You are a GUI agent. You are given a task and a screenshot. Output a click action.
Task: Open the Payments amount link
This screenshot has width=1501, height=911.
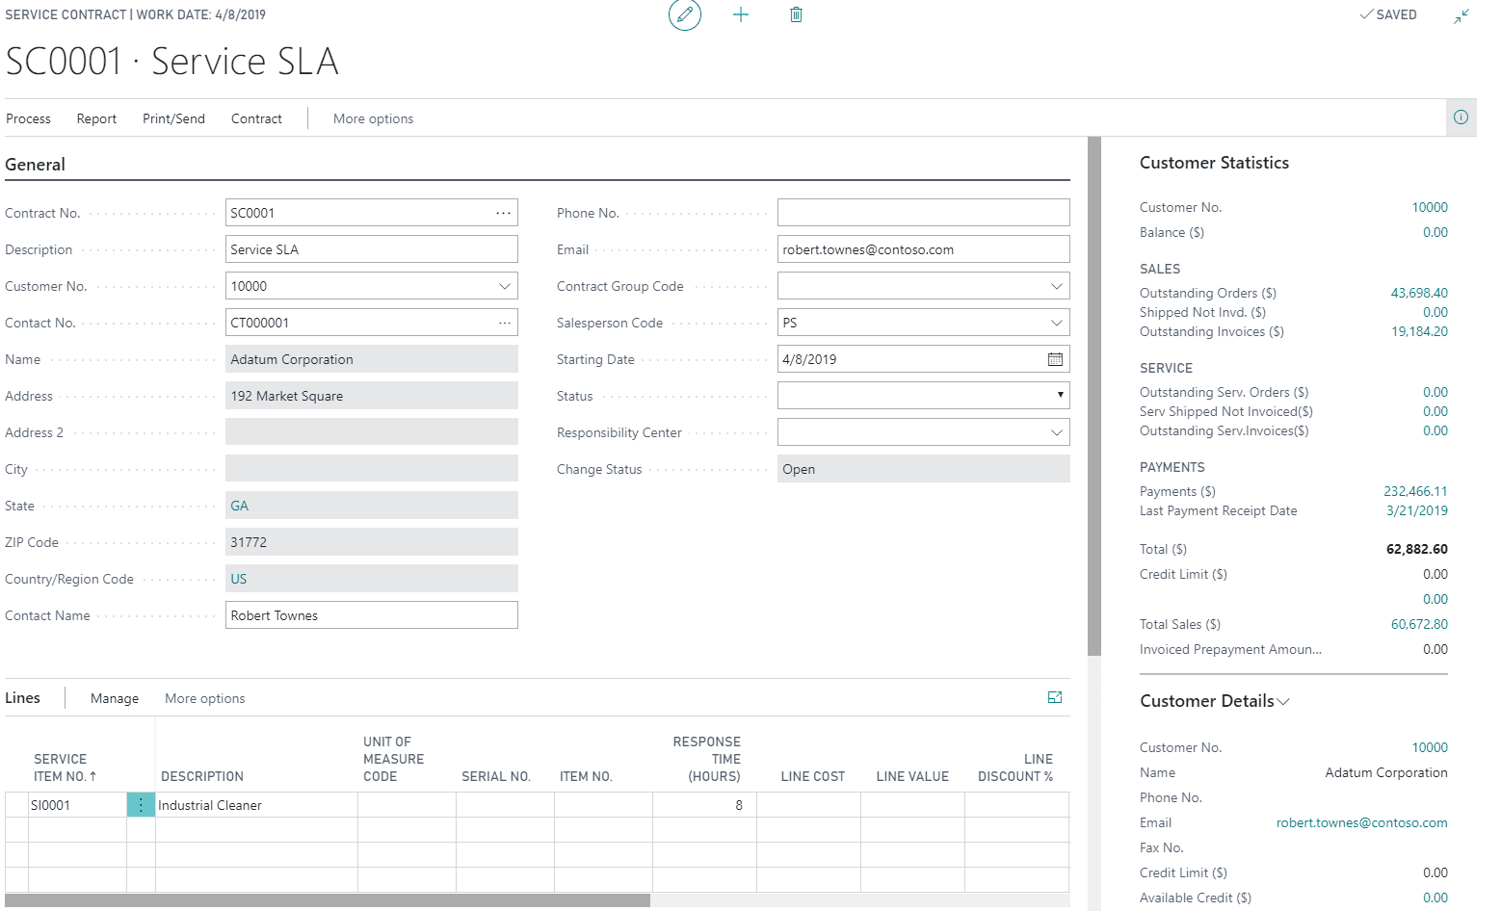1416,491
